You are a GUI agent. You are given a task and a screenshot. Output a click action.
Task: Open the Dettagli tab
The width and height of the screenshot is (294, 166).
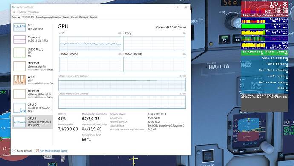(x=84, y=17)
